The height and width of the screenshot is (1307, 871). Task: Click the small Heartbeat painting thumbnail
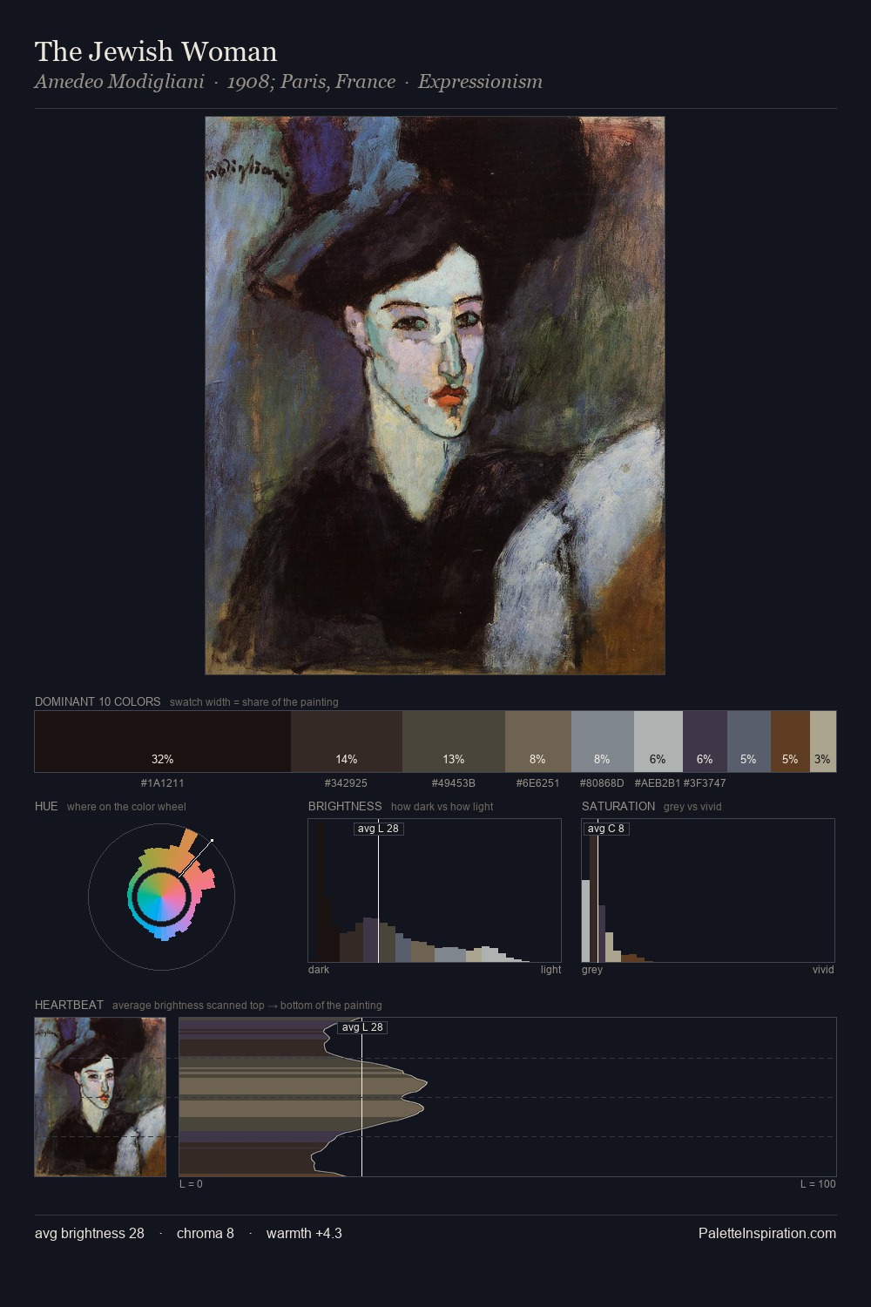tap(100, 1097)
